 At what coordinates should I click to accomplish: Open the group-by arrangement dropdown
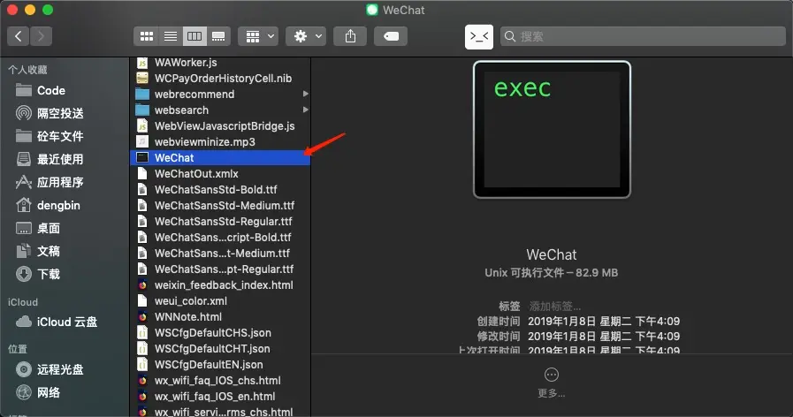[x=258, y=36]
